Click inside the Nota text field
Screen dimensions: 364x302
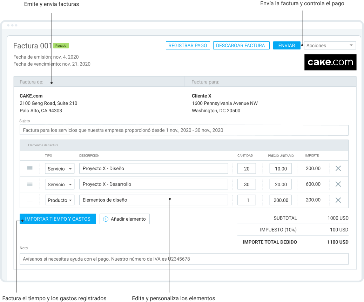click(184, 259)
